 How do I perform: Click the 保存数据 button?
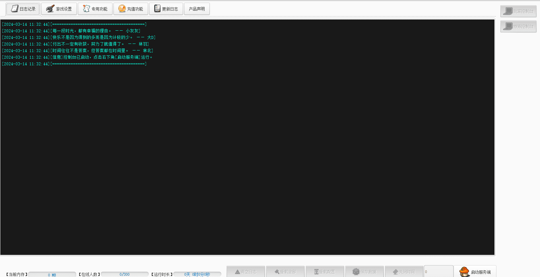point(365,272)
